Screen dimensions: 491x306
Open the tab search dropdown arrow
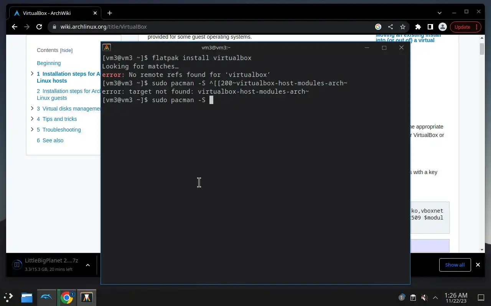tap(440, 13)
